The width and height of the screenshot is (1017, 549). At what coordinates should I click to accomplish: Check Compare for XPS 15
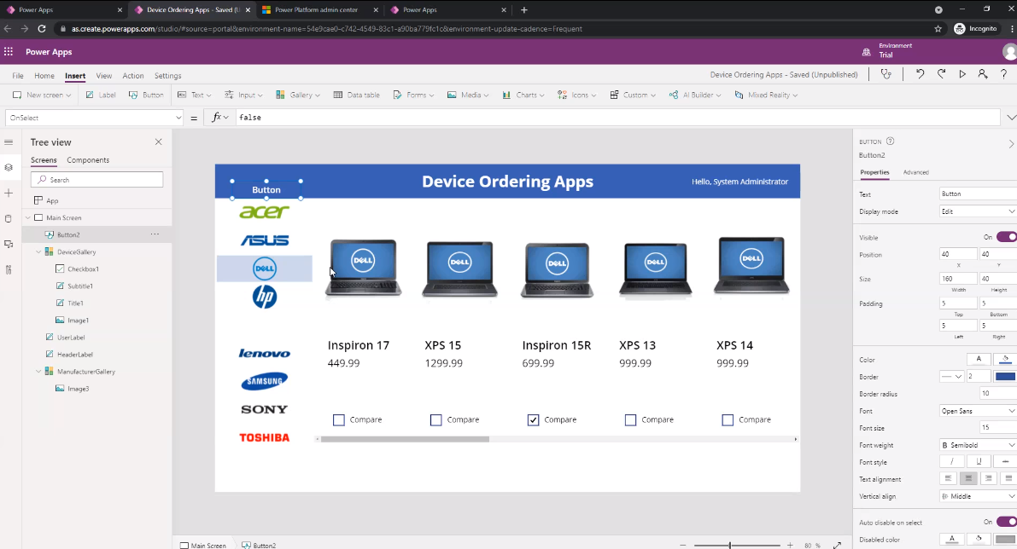pos(435,420)
